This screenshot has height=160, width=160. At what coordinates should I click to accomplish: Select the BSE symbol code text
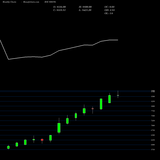(50, 2)
